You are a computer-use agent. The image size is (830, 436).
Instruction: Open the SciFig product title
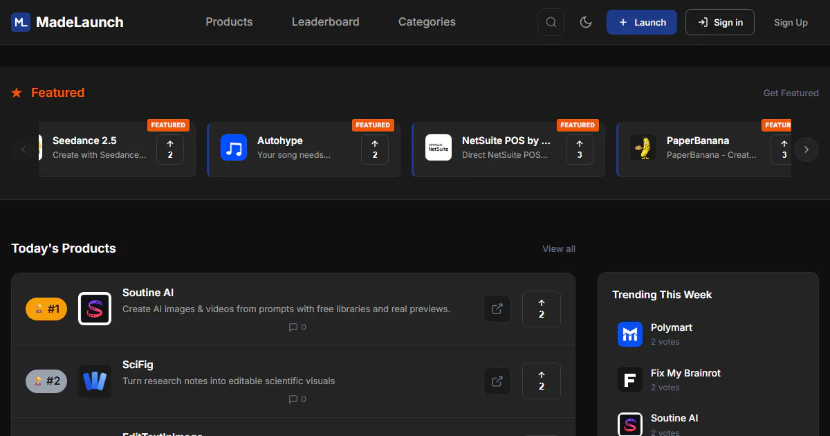click(x=138, y=365)
